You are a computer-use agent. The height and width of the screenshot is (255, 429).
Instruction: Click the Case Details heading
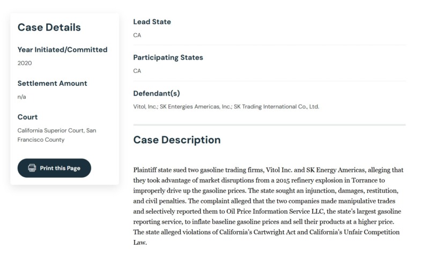coord(49,27)
